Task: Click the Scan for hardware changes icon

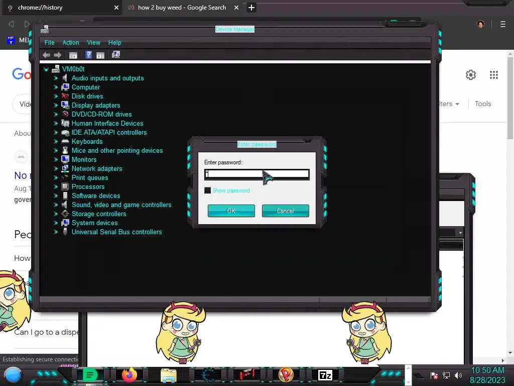Action: click(116, 54)
